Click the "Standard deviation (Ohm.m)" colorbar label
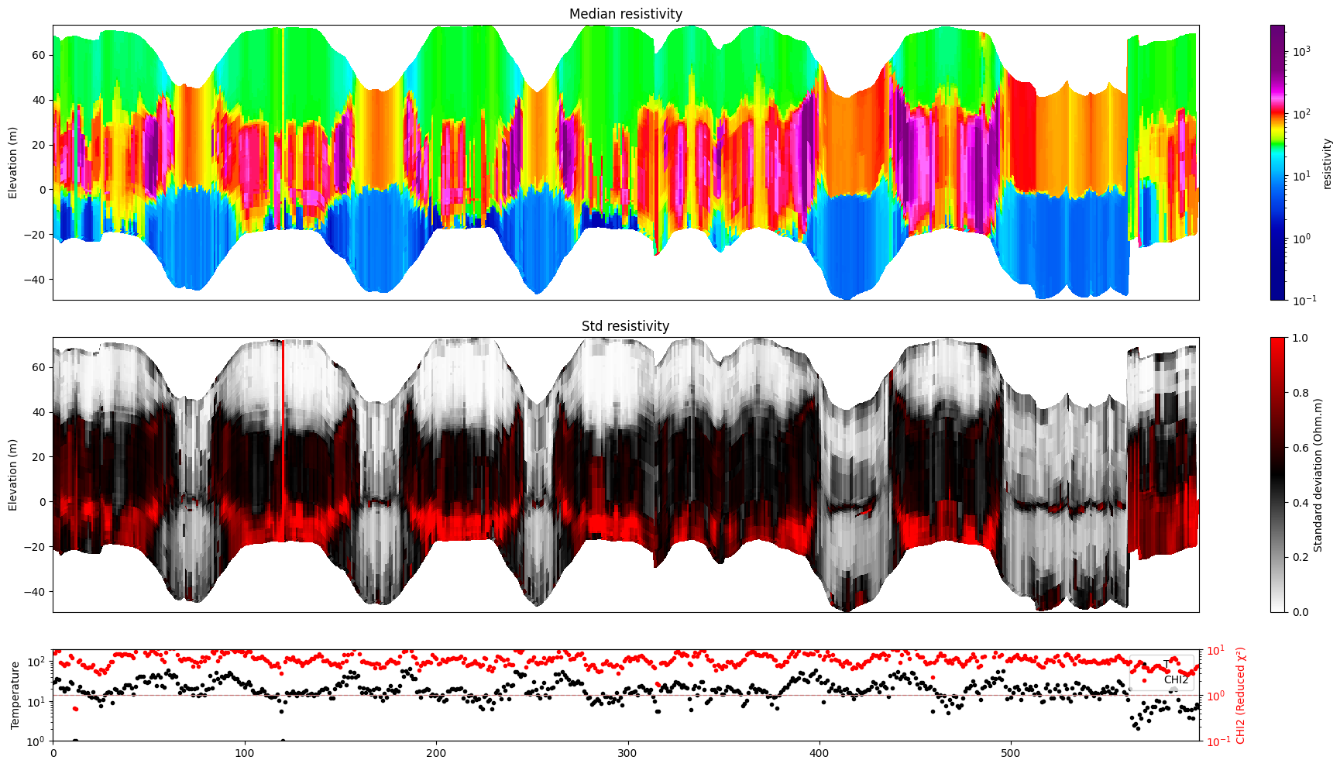Image resolution: width=1340 pixels, height=767 pixels. coord(1318,474)
